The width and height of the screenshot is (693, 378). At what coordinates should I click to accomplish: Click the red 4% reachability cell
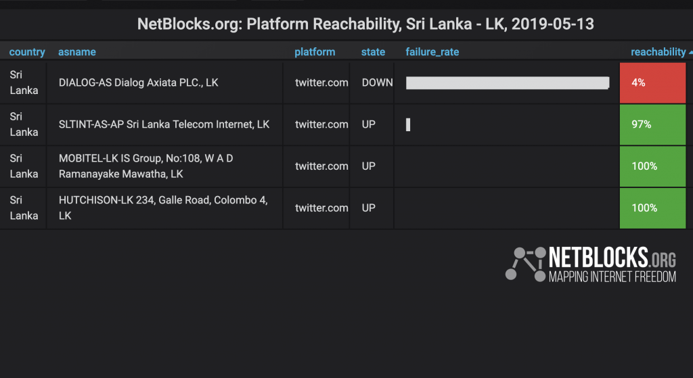pyautogui.click(x=653, y=82)
